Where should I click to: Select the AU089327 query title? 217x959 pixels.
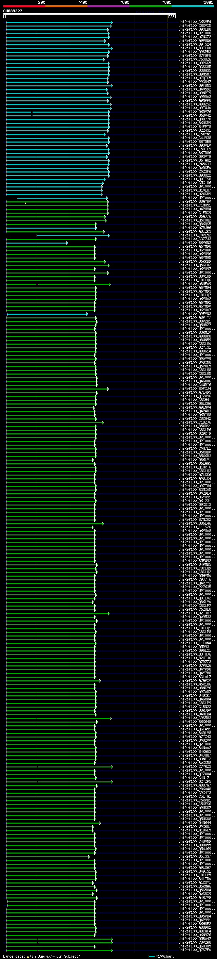(13, 11)
